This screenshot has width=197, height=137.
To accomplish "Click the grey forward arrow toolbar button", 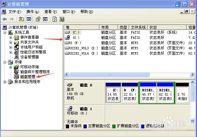I will click(12, 19).
